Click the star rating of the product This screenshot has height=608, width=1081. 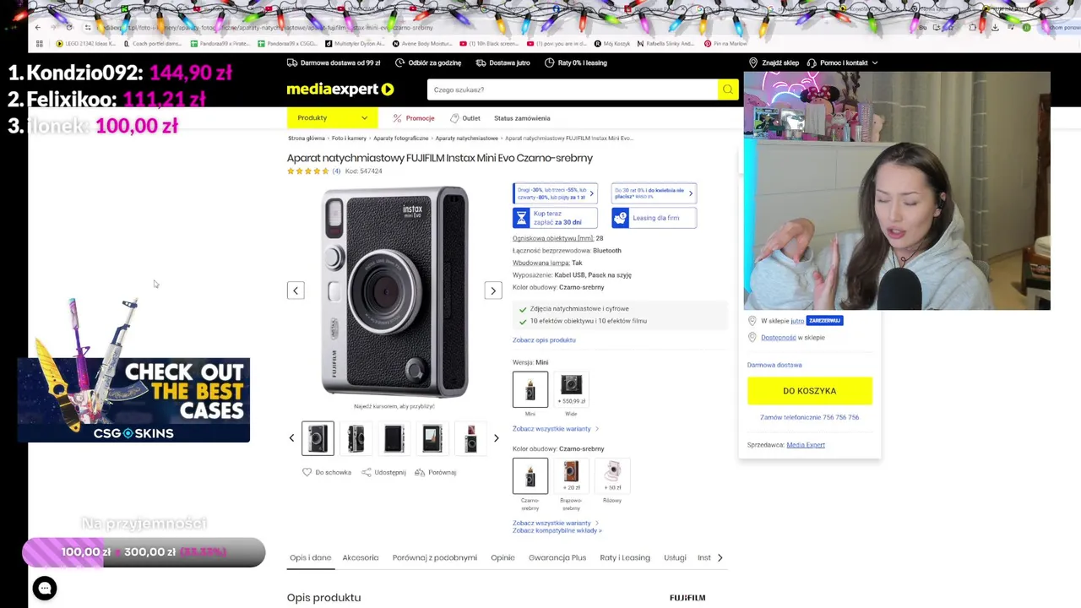tap(308, 171)
